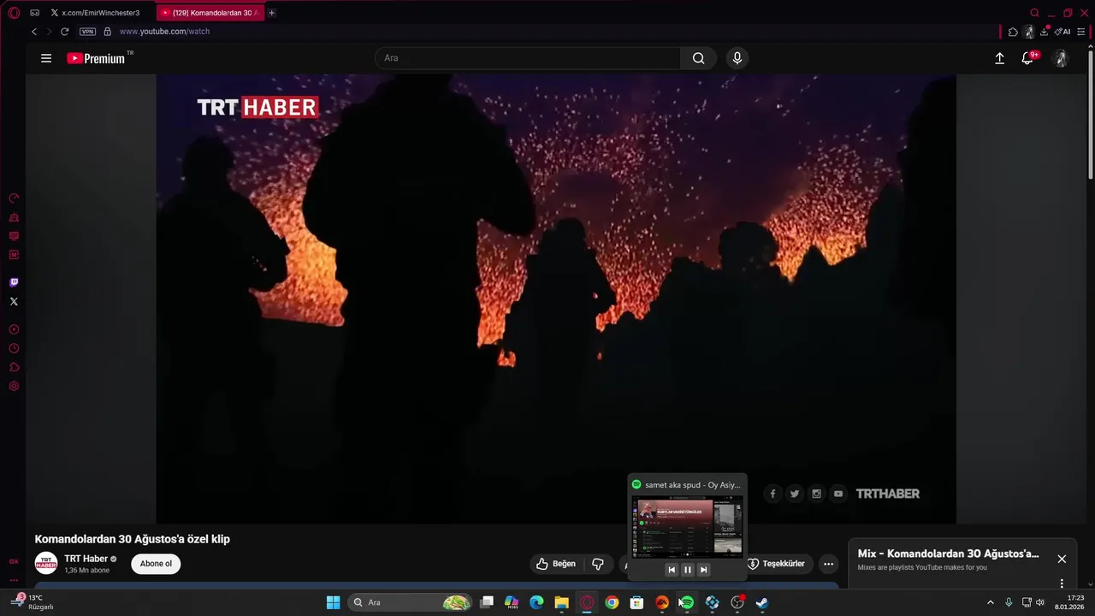Click the site padlock security icon

107,32
